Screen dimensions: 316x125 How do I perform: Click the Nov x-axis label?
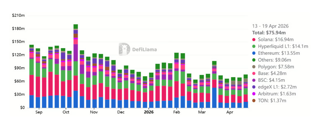tap(94, 112)
